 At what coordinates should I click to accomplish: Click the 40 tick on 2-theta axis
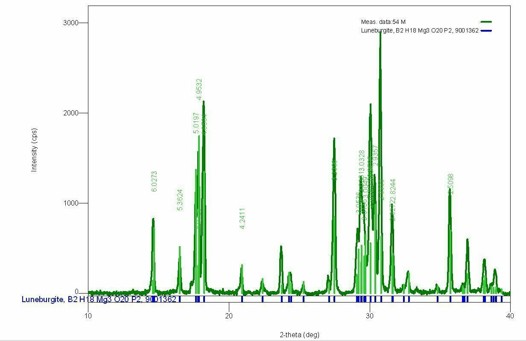pos(510,316)
